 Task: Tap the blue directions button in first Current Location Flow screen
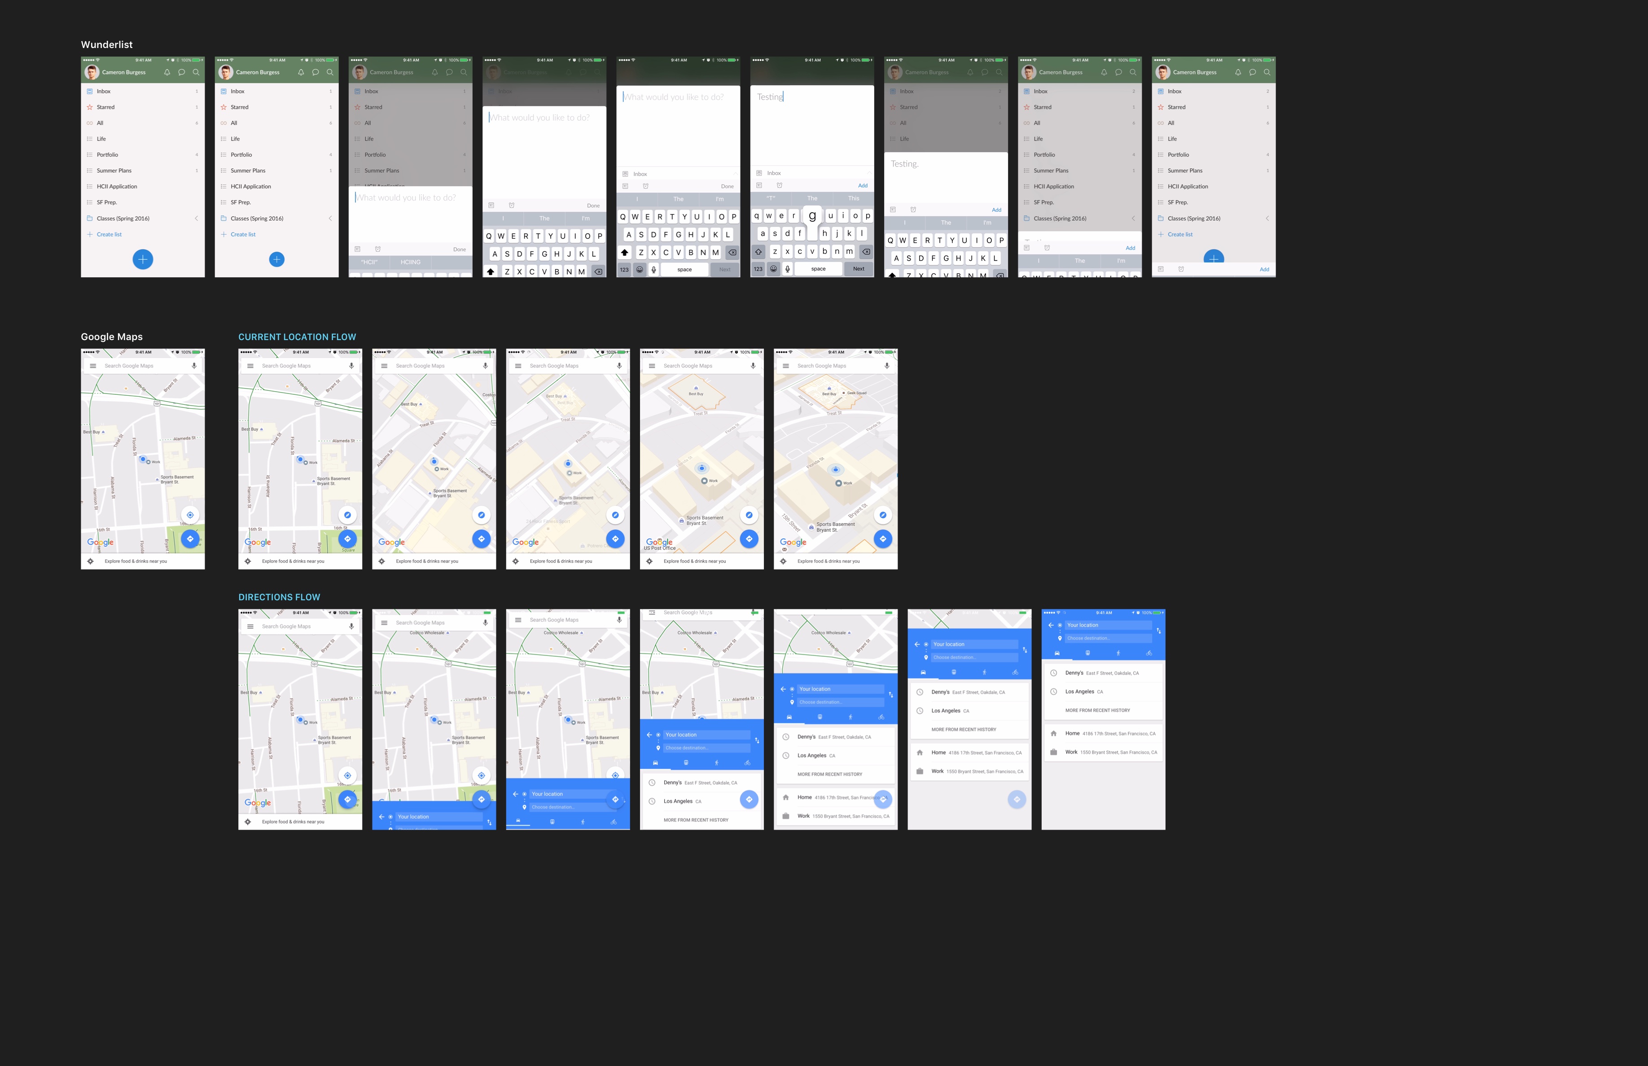click(x=348, y=538)
